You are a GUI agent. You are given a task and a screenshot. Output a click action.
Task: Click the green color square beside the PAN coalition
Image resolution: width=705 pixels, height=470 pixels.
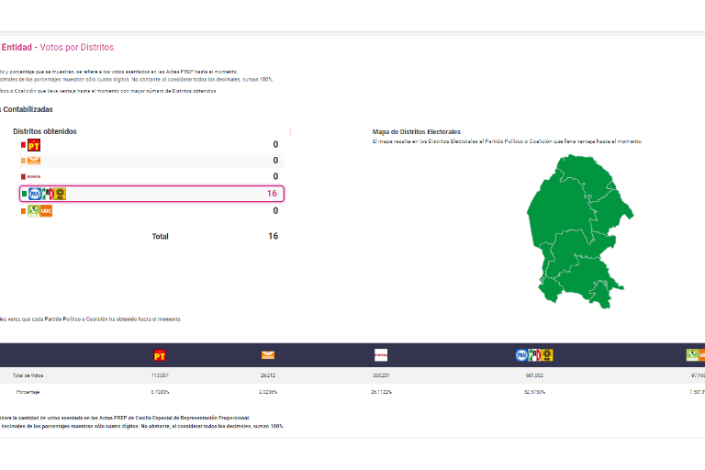24,194
